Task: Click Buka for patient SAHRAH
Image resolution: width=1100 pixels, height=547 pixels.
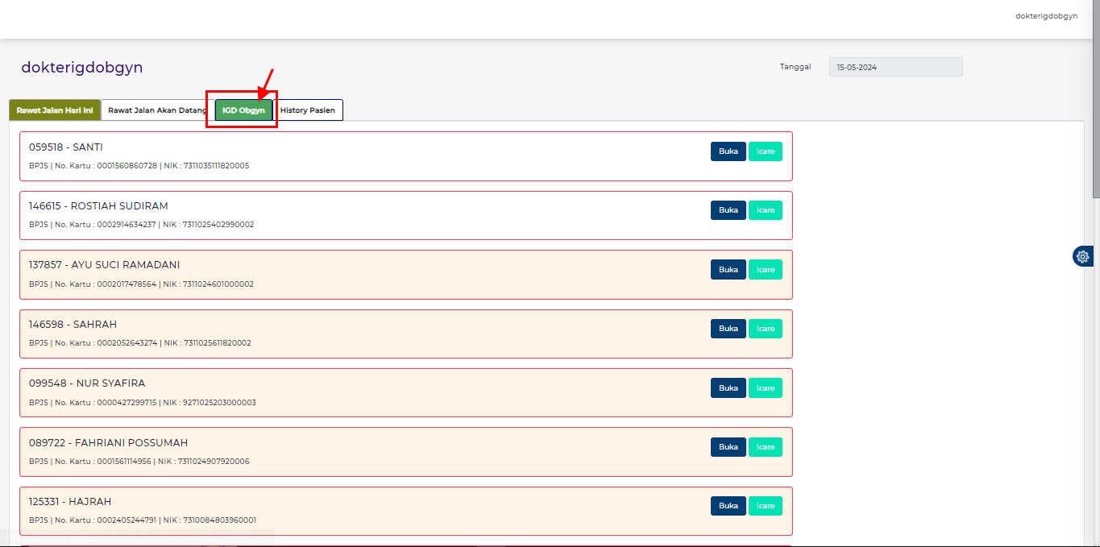Action: point(728,329)
